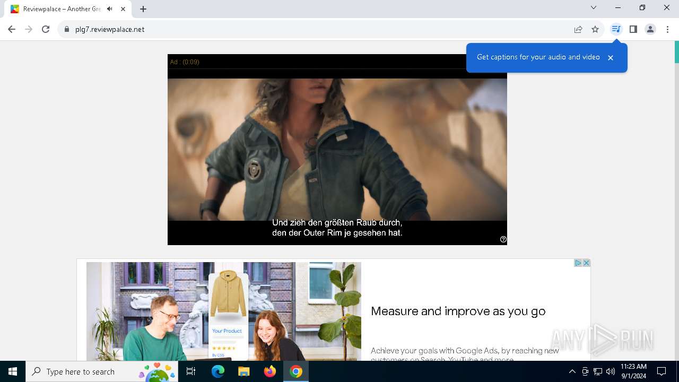Open the tab search dropdown
679x382 pixels.
(x=594, y=7)
